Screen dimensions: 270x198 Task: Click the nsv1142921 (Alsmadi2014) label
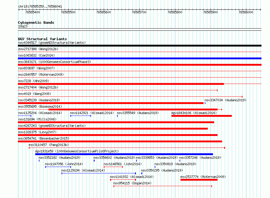92,113
